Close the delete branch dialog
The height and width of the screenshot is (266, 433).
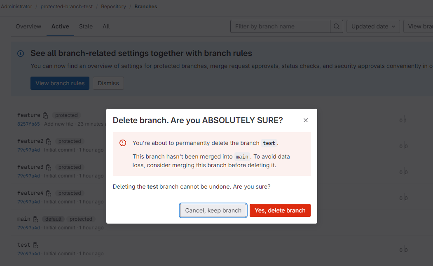click(305, 120)
